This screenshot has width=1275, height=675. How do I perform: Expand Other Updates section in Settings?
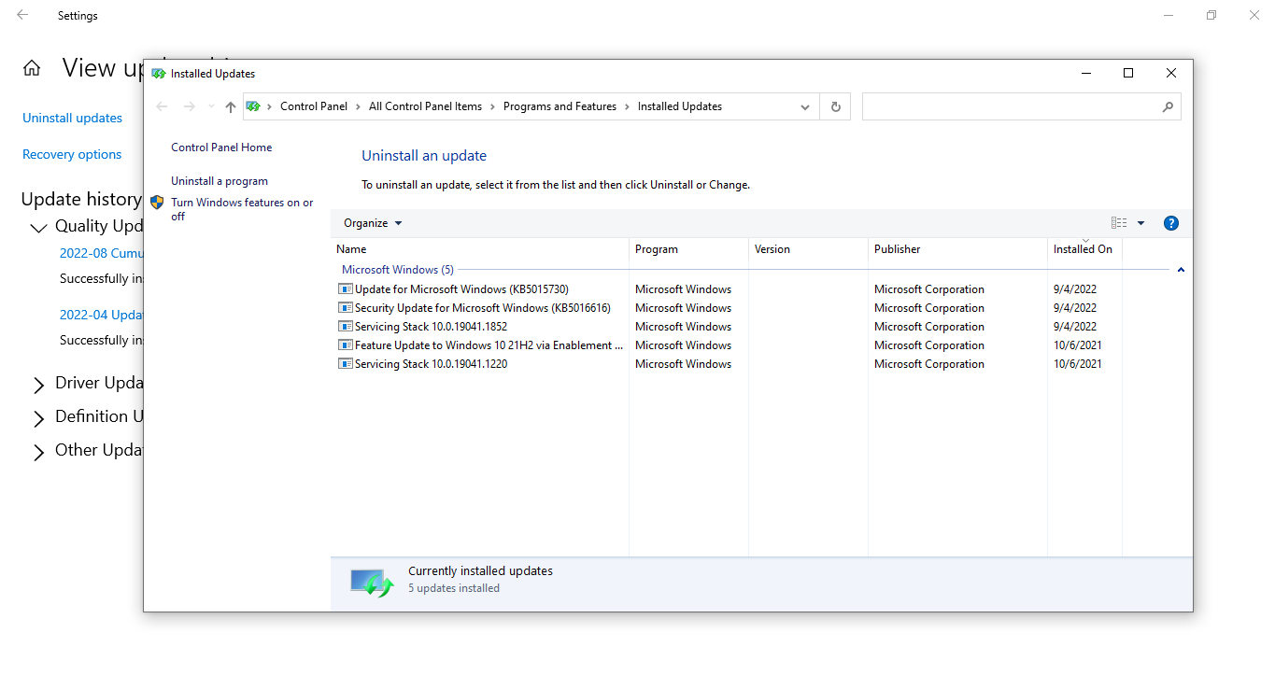pos(38,452)
